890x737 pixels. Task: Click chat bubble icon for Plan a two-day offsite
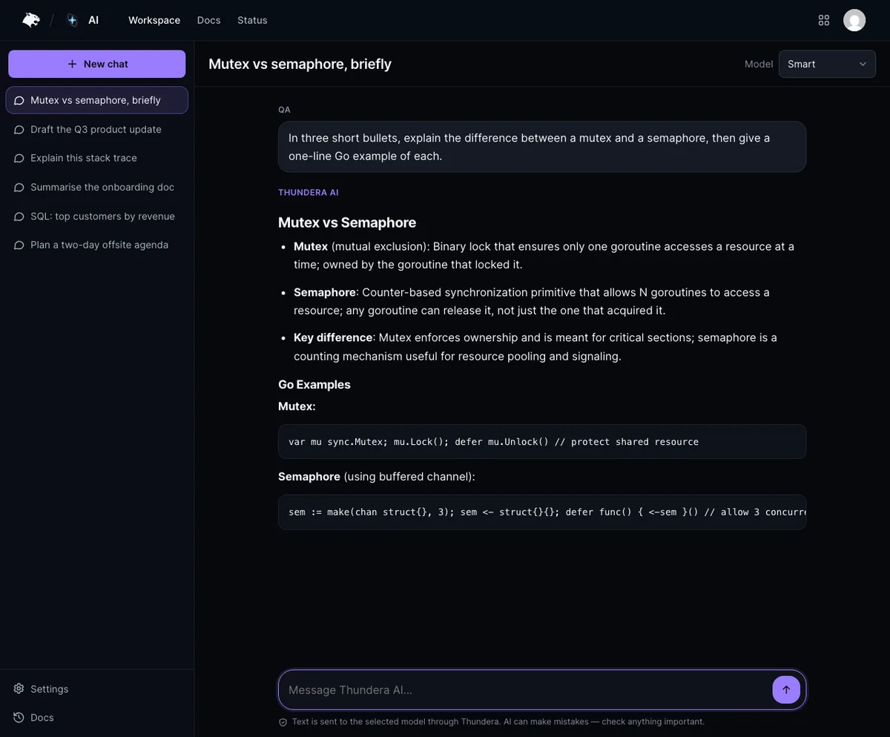(x=19, y=245)
